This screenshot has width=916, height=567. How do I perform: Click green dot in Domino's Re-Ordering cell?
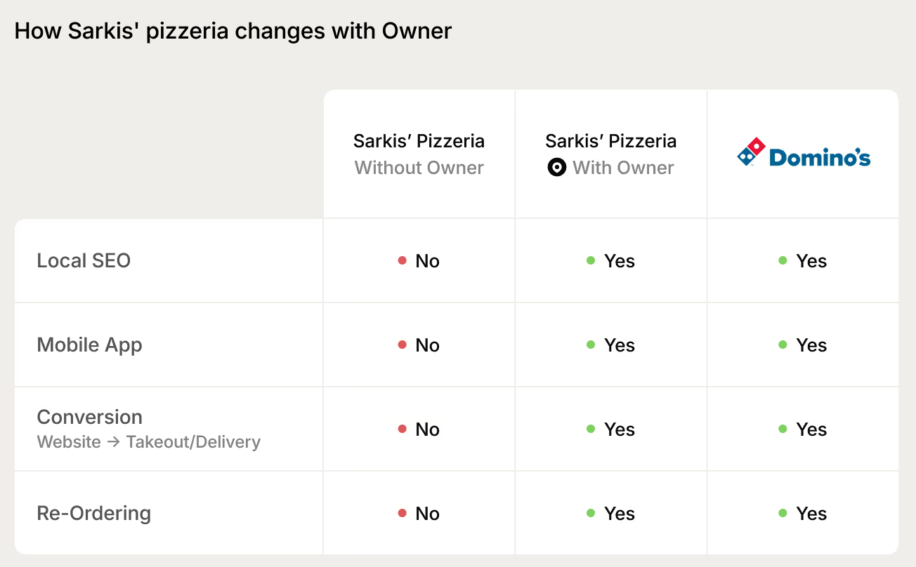coord(783,513)
